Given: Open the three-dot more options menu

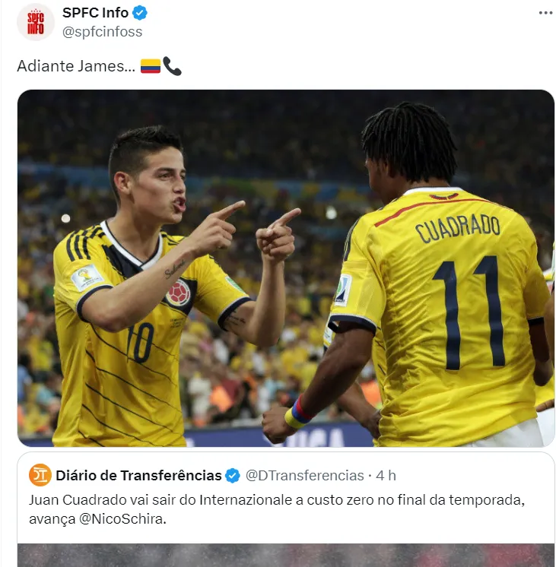Looking at the screenshot, I should coord(545,13).
